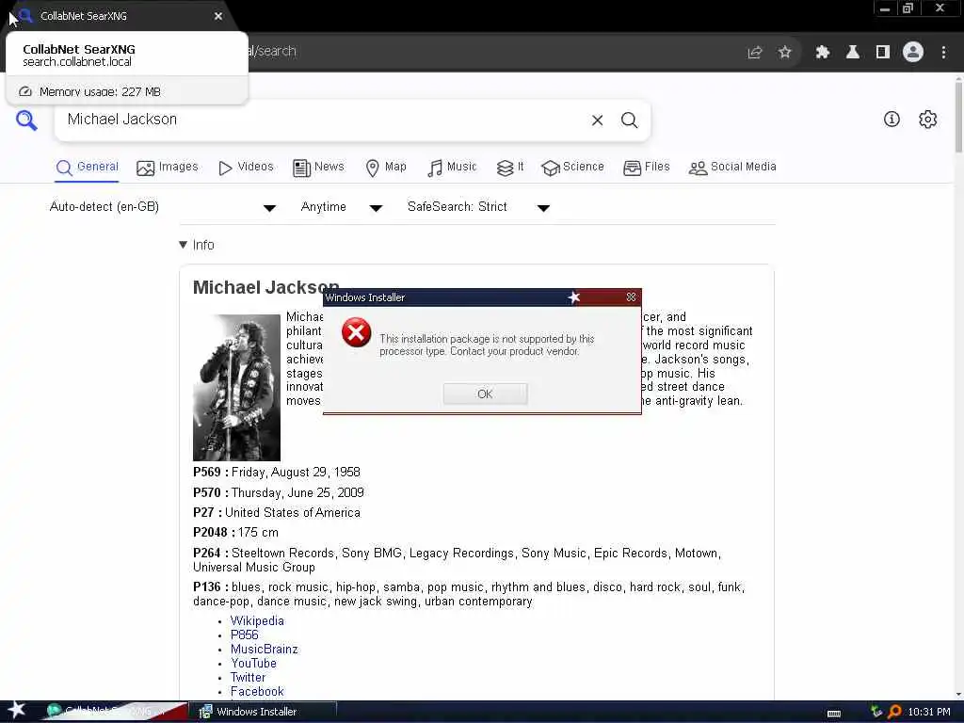Open the about info icon
The width and height of the screenshot is (964, 723).
(x=892, y=120)
